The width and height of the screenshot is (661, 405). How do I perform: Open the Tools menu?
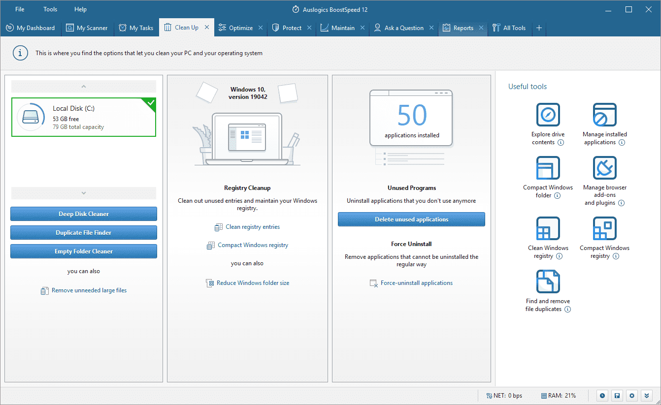[x=50, y=9]
